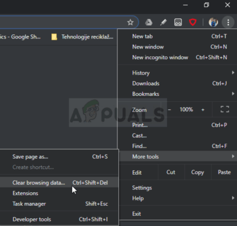The image size is (237, 226).
Task: Open the Google Drive extension icon
Action: pyautogui.click(x=149, y=22)
